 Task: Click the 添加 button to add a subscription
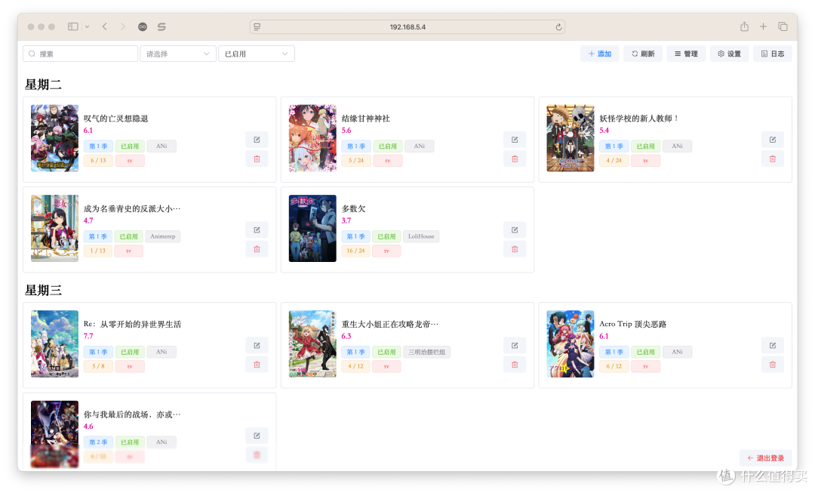pos(600,54)
